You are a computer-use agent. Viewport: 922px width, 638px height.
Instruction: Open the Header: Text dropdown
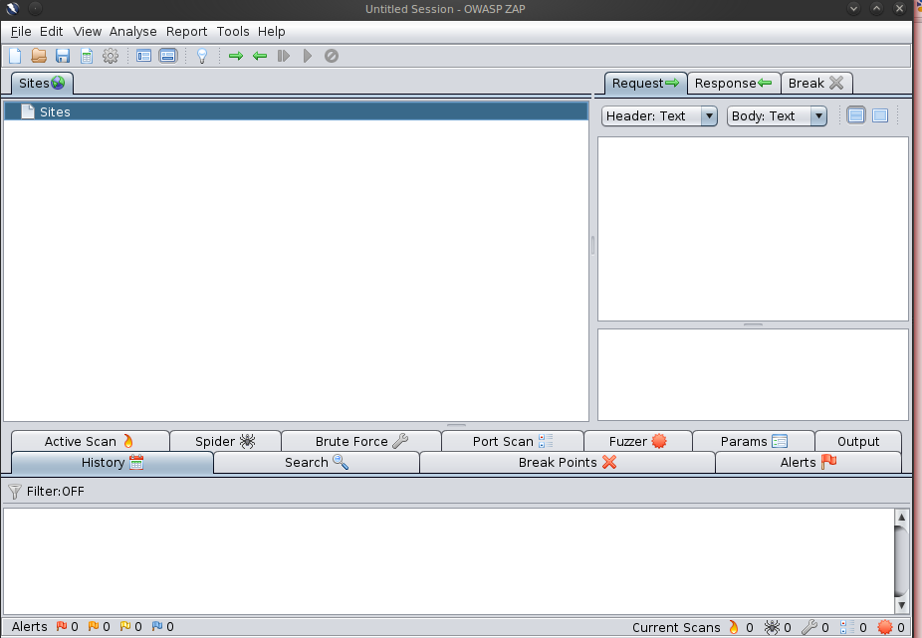[659, 115]
